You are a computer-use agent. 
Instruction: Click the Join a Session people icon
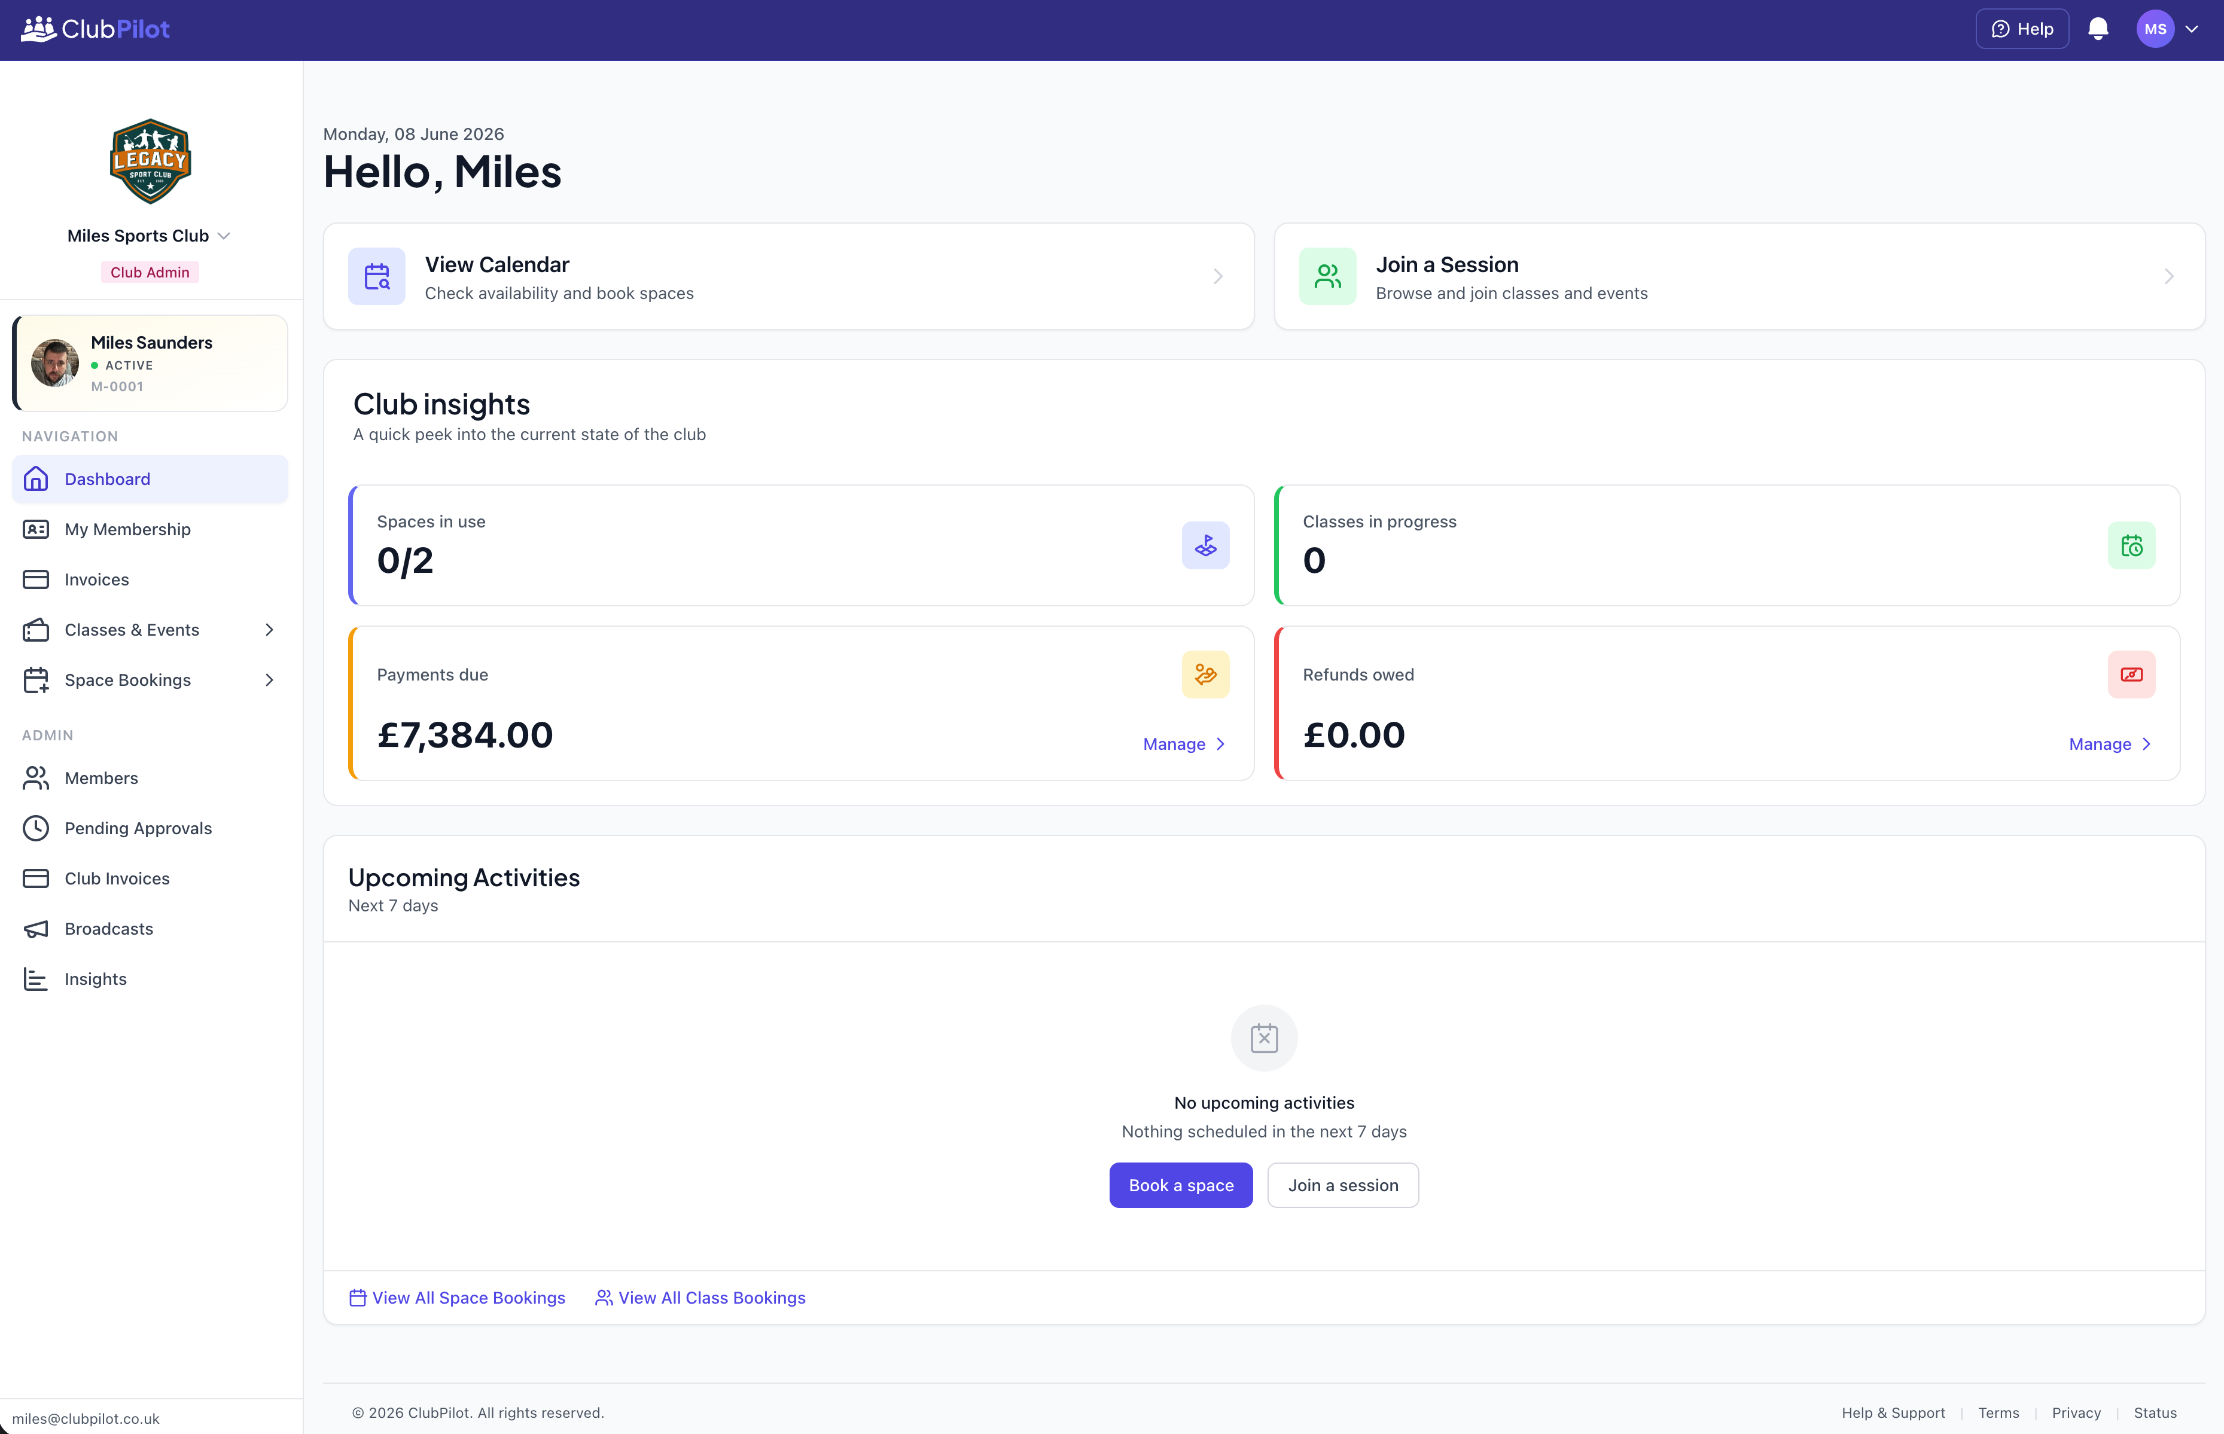pyautogui.click(x=1327, y=276)
